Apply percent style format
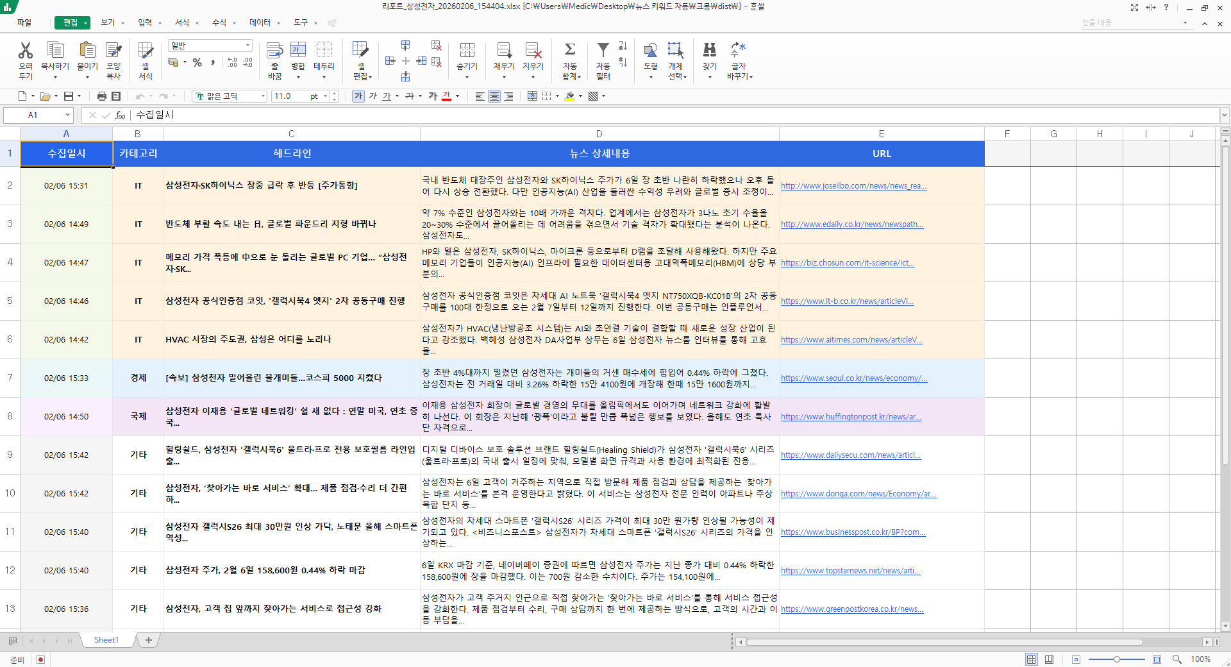The height and width of the screenshot is (667, 1231). (197, 62)
